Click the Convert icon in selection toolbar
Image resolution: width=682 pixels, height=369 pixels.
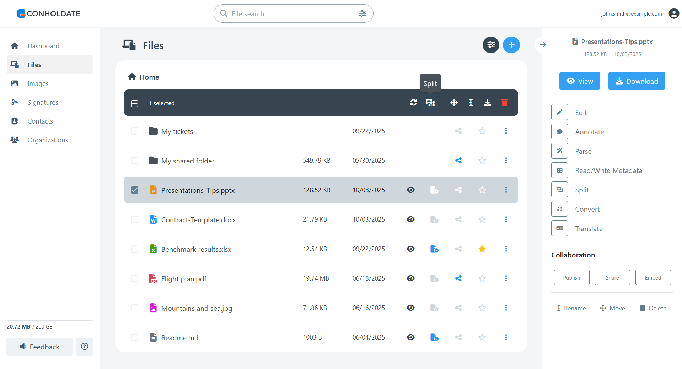coord(413,103)
